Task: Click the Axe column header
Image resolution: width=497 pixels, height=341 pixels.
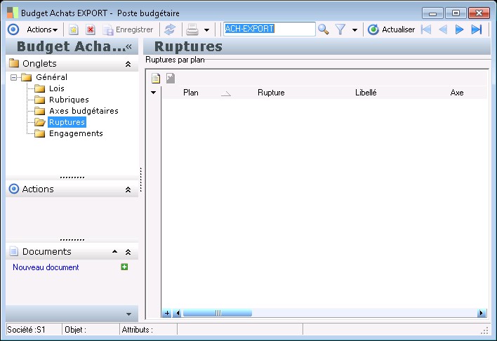Action: (x=457, y=93)
